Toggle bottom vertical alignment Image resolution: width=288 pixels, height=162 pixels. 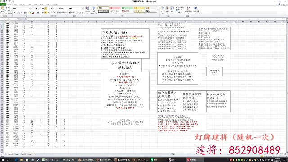click(x=48, y=9)
